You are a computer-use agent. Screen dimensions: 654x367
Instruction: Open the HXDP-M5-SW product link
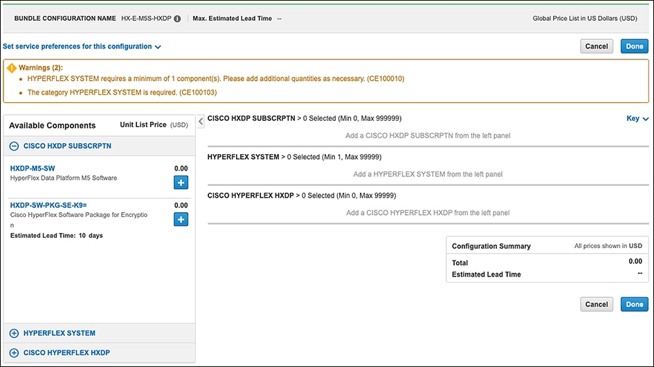click(x=33, y=168)
